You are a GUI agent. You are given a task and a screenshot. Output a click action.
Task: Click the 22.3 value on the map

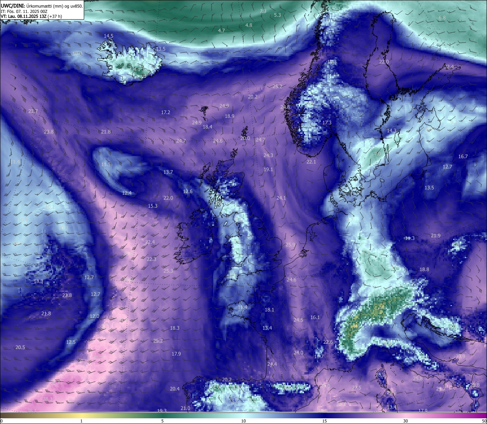(151, 259)
